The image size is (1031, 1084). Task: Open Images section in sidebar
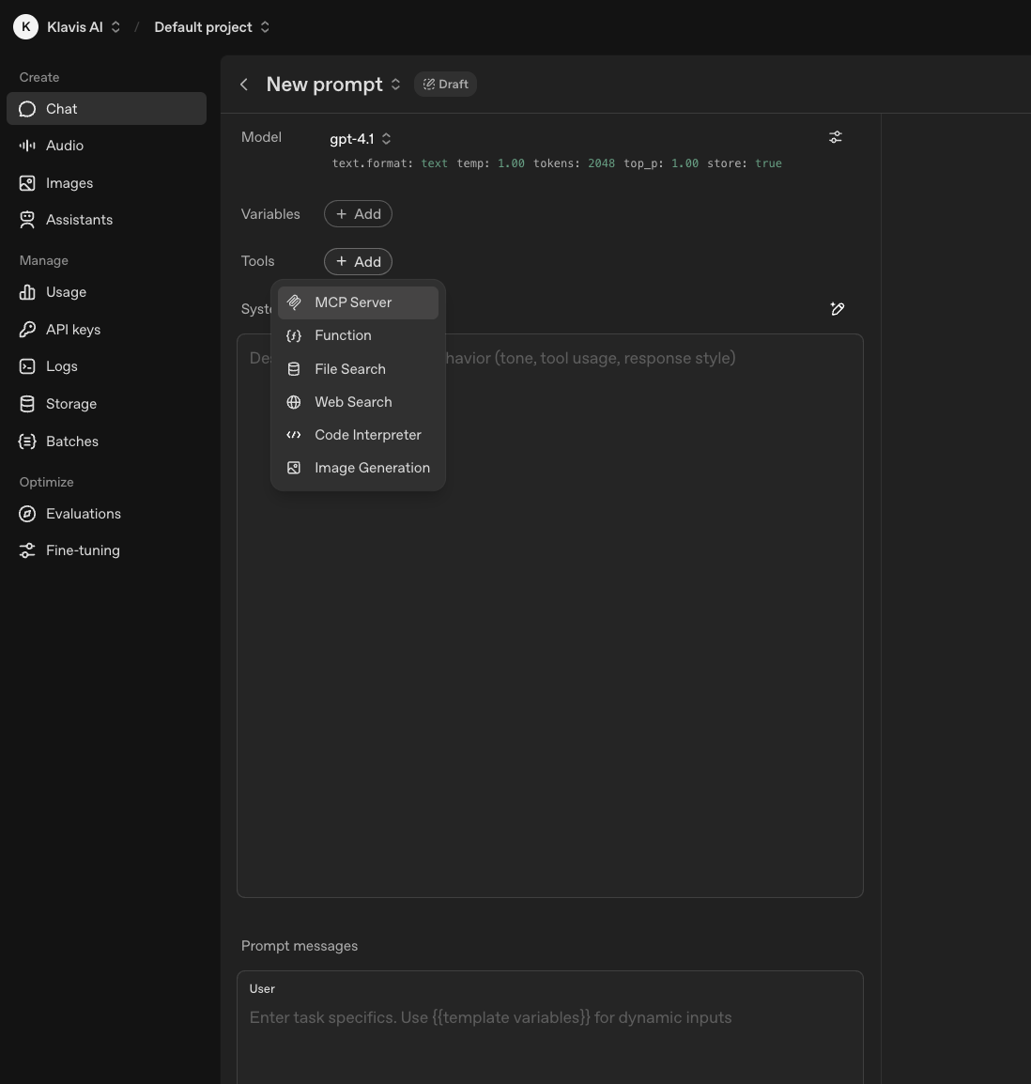(106, 183)
